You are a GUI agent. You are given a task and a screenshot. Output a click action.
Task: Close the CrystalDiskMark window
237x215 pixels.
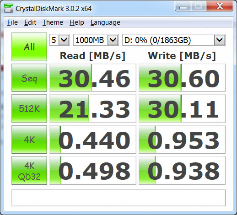(220, 6)
